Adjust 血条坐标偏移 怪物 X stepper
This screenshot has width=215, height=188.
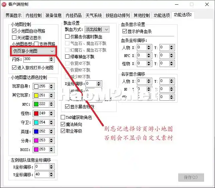[x=149, y=63]
